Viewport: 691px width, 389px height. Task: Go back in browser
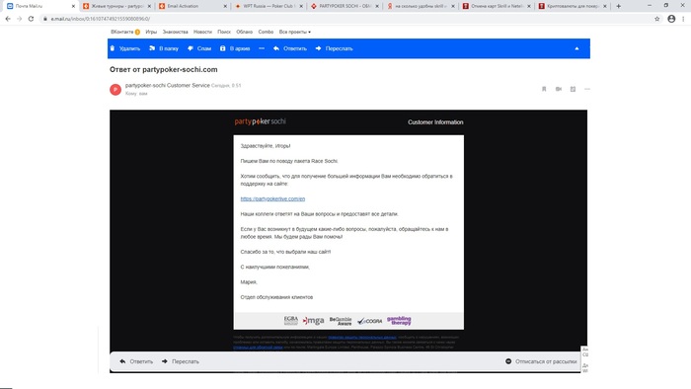(8, 19)
